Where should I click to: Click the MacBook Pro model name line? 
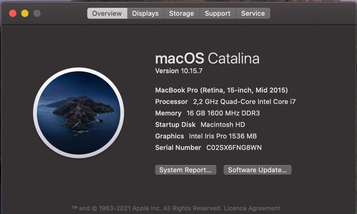tap(221, 90)
